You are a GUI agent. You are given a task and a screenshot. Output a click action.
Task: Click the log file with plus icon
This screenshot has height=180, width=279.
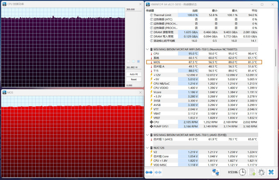click(252, 172)
